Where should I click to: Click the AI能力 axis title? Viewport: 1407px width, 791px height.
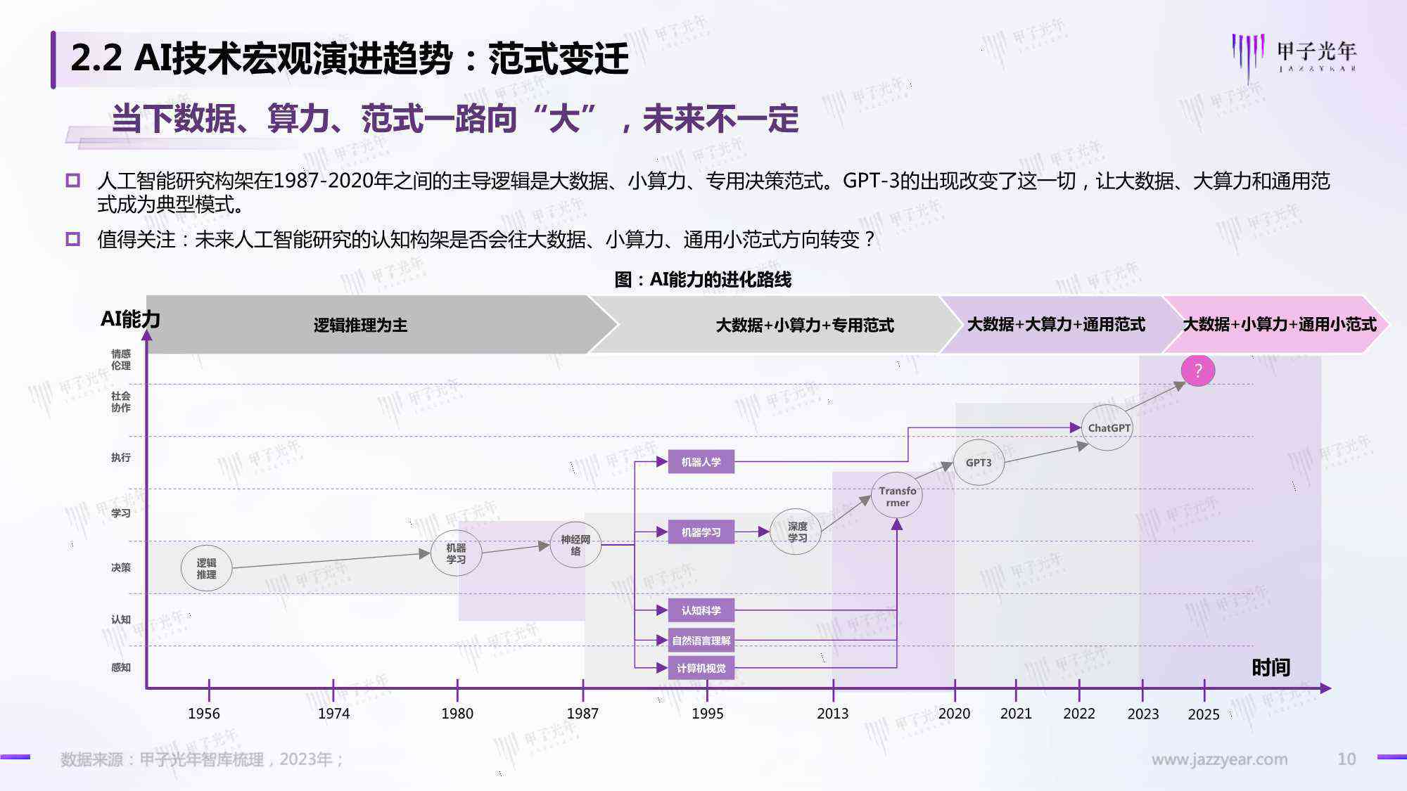130,319
